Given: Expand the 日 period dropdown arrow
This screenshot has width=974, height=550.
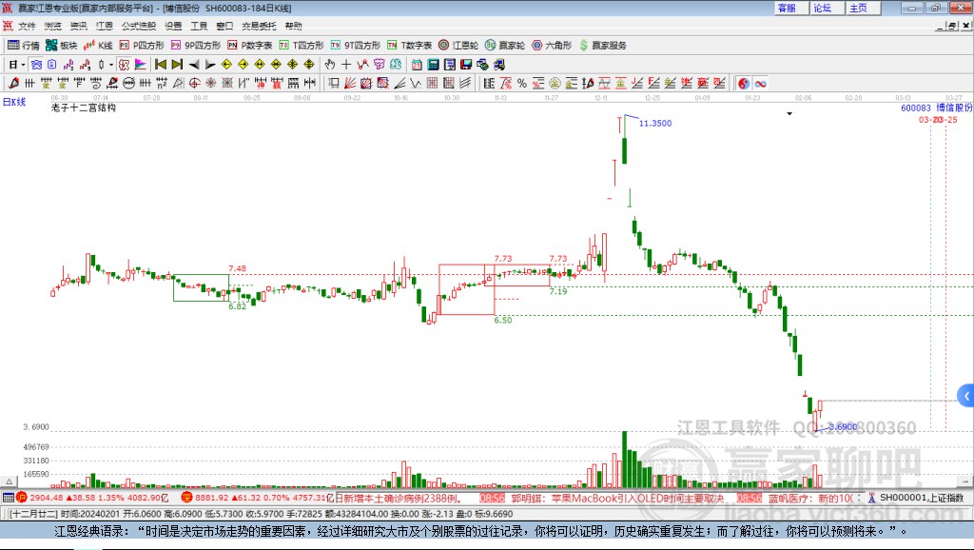Looking at the screenshot, I should point(21,64).
